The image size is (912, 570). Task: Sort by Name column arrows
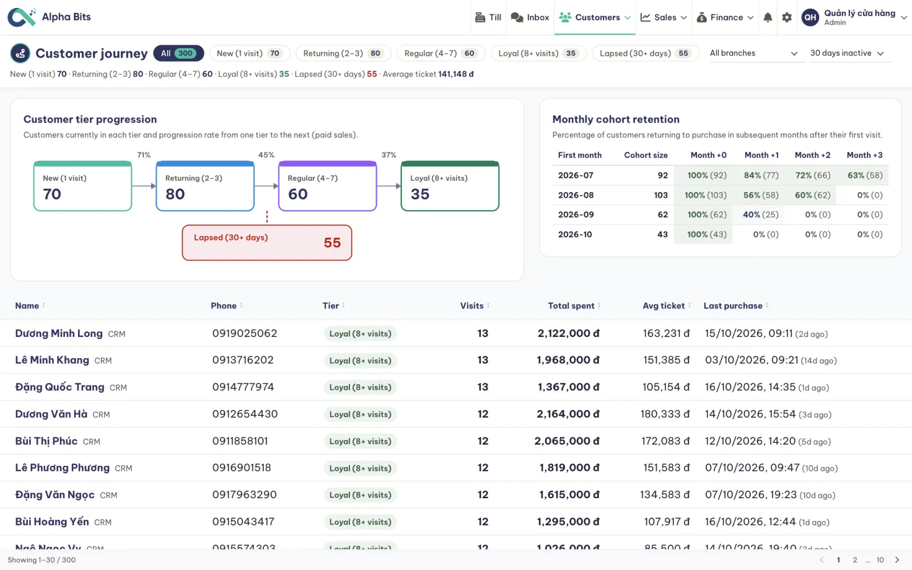click(x=44, y=306)
